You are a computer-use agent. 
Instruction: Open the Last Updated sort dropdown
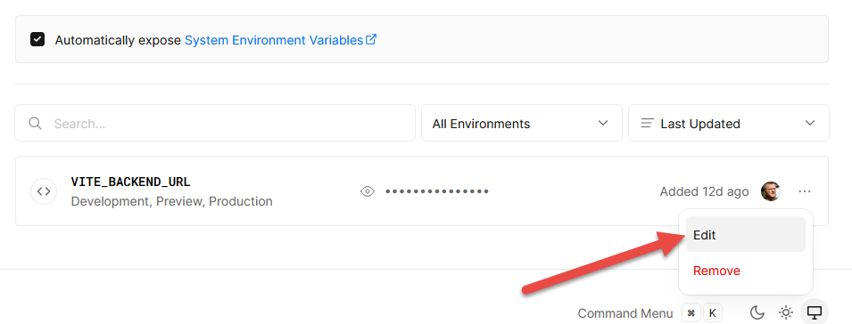[729, 123]
